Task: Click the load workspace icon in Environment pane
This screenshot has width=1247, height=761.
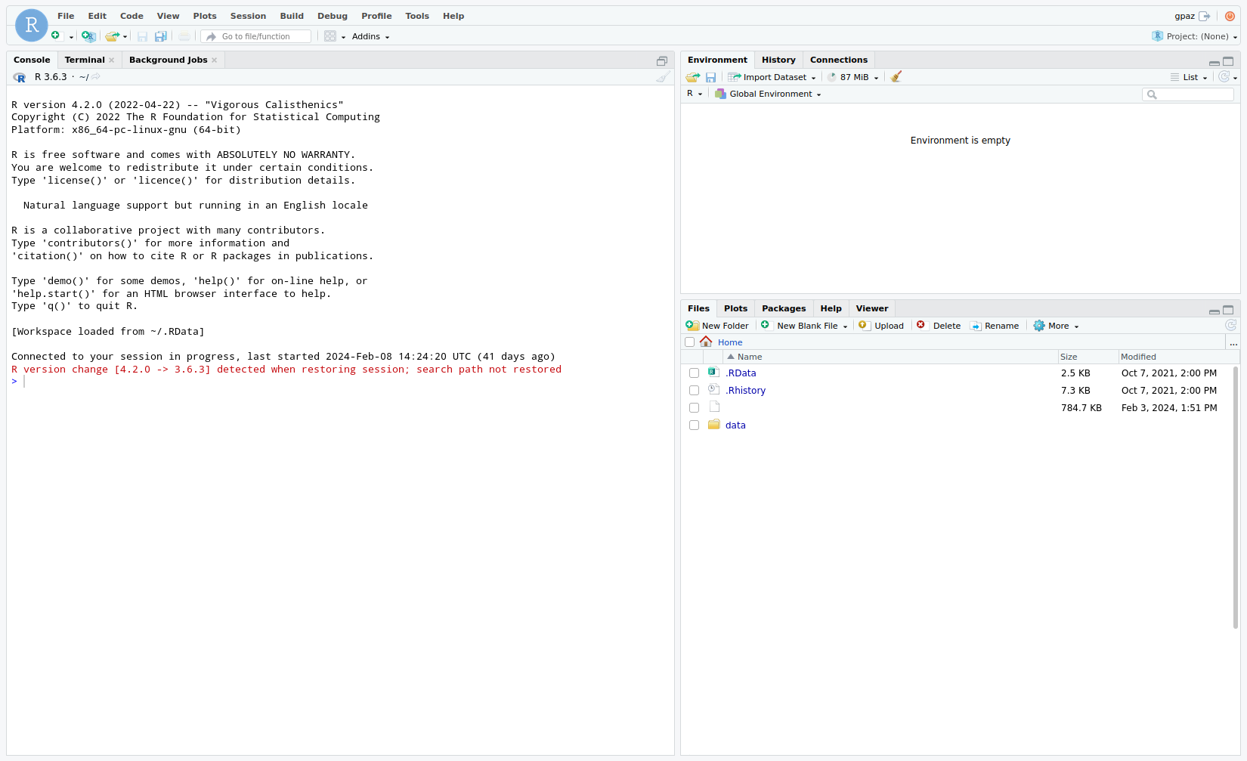Action: coord(692,77)
